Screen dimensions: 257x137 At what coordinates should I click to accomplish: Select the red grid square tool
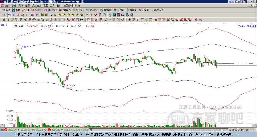click(x=114, y=20)
